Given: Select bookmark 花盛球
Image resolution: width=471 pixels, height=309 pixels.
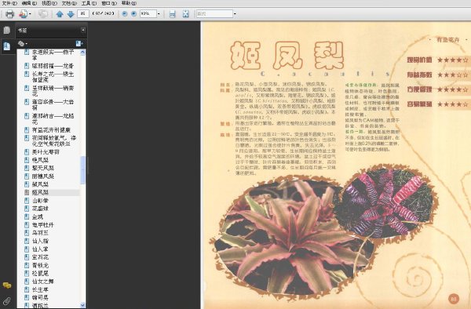Looking at the screenshot, I should 40,209.
